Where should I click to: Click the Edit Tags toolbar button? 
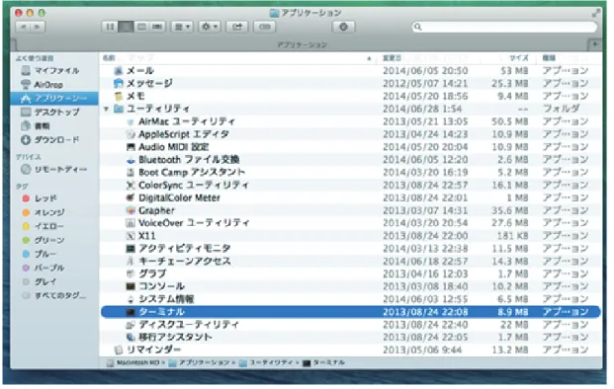(265, 27)
